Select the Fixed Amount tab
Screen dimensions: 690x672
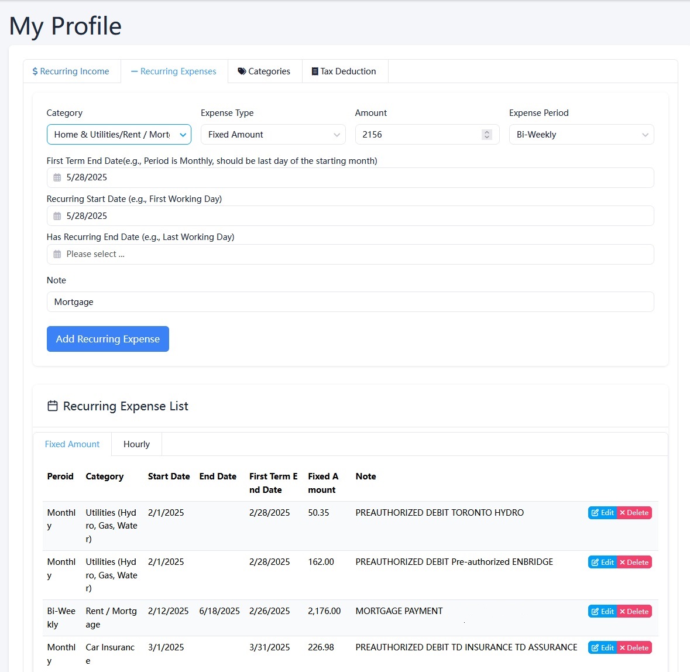click(72, 444)
